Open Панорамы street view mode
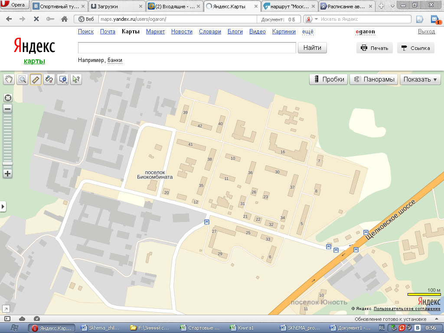 coord(374,79)
